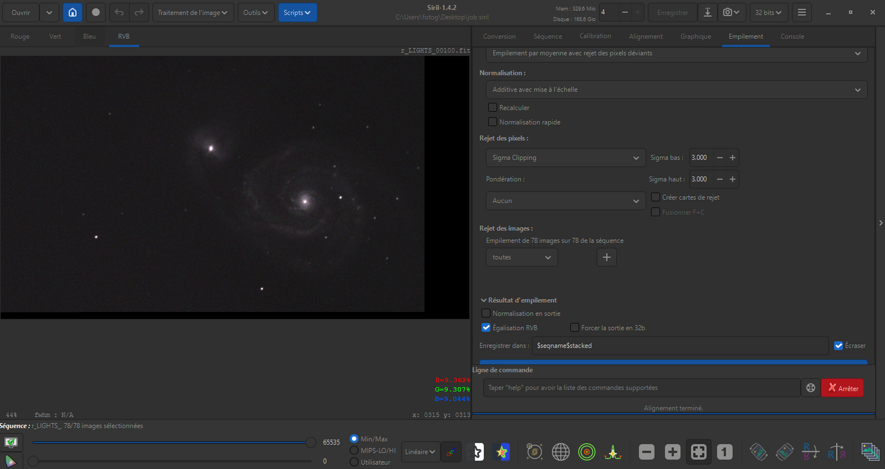
Task: Select the MIPS-LO/HI radio button
Action: [355, 450]
